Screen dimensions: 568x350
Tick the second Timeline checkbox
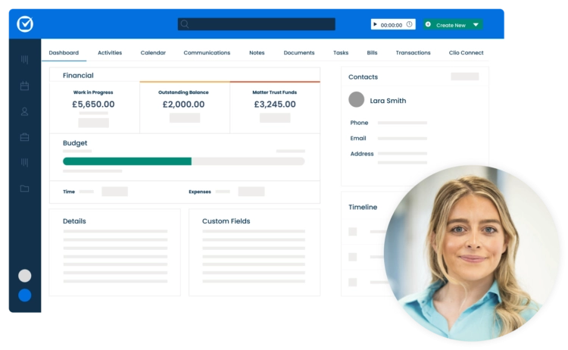(x=352, y=257)
